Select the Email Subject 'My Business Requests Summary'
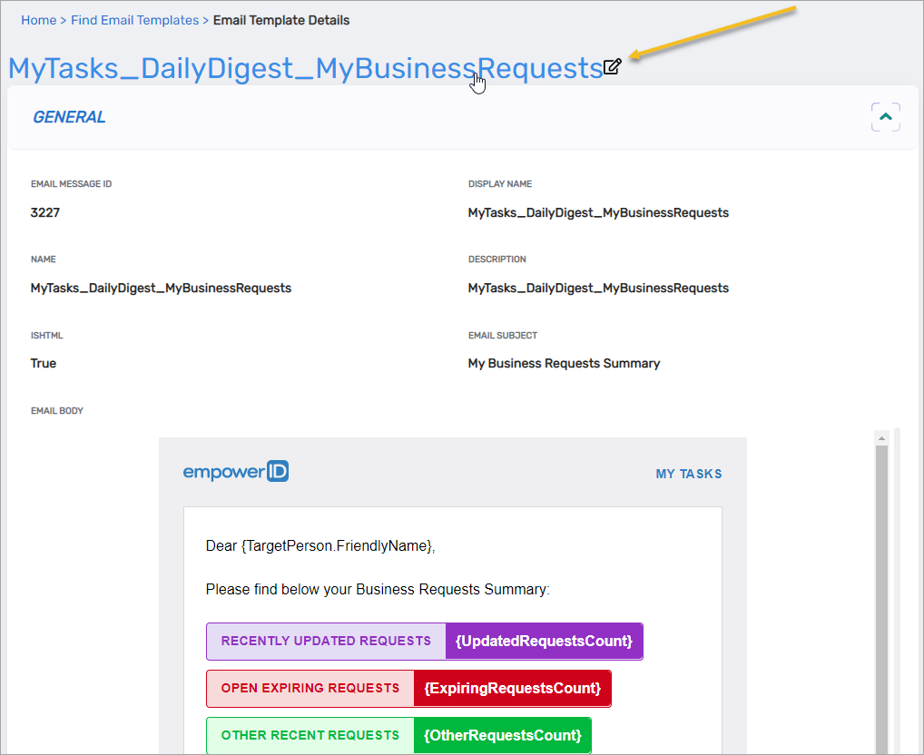The image size is (924, 755). point(564,363)
